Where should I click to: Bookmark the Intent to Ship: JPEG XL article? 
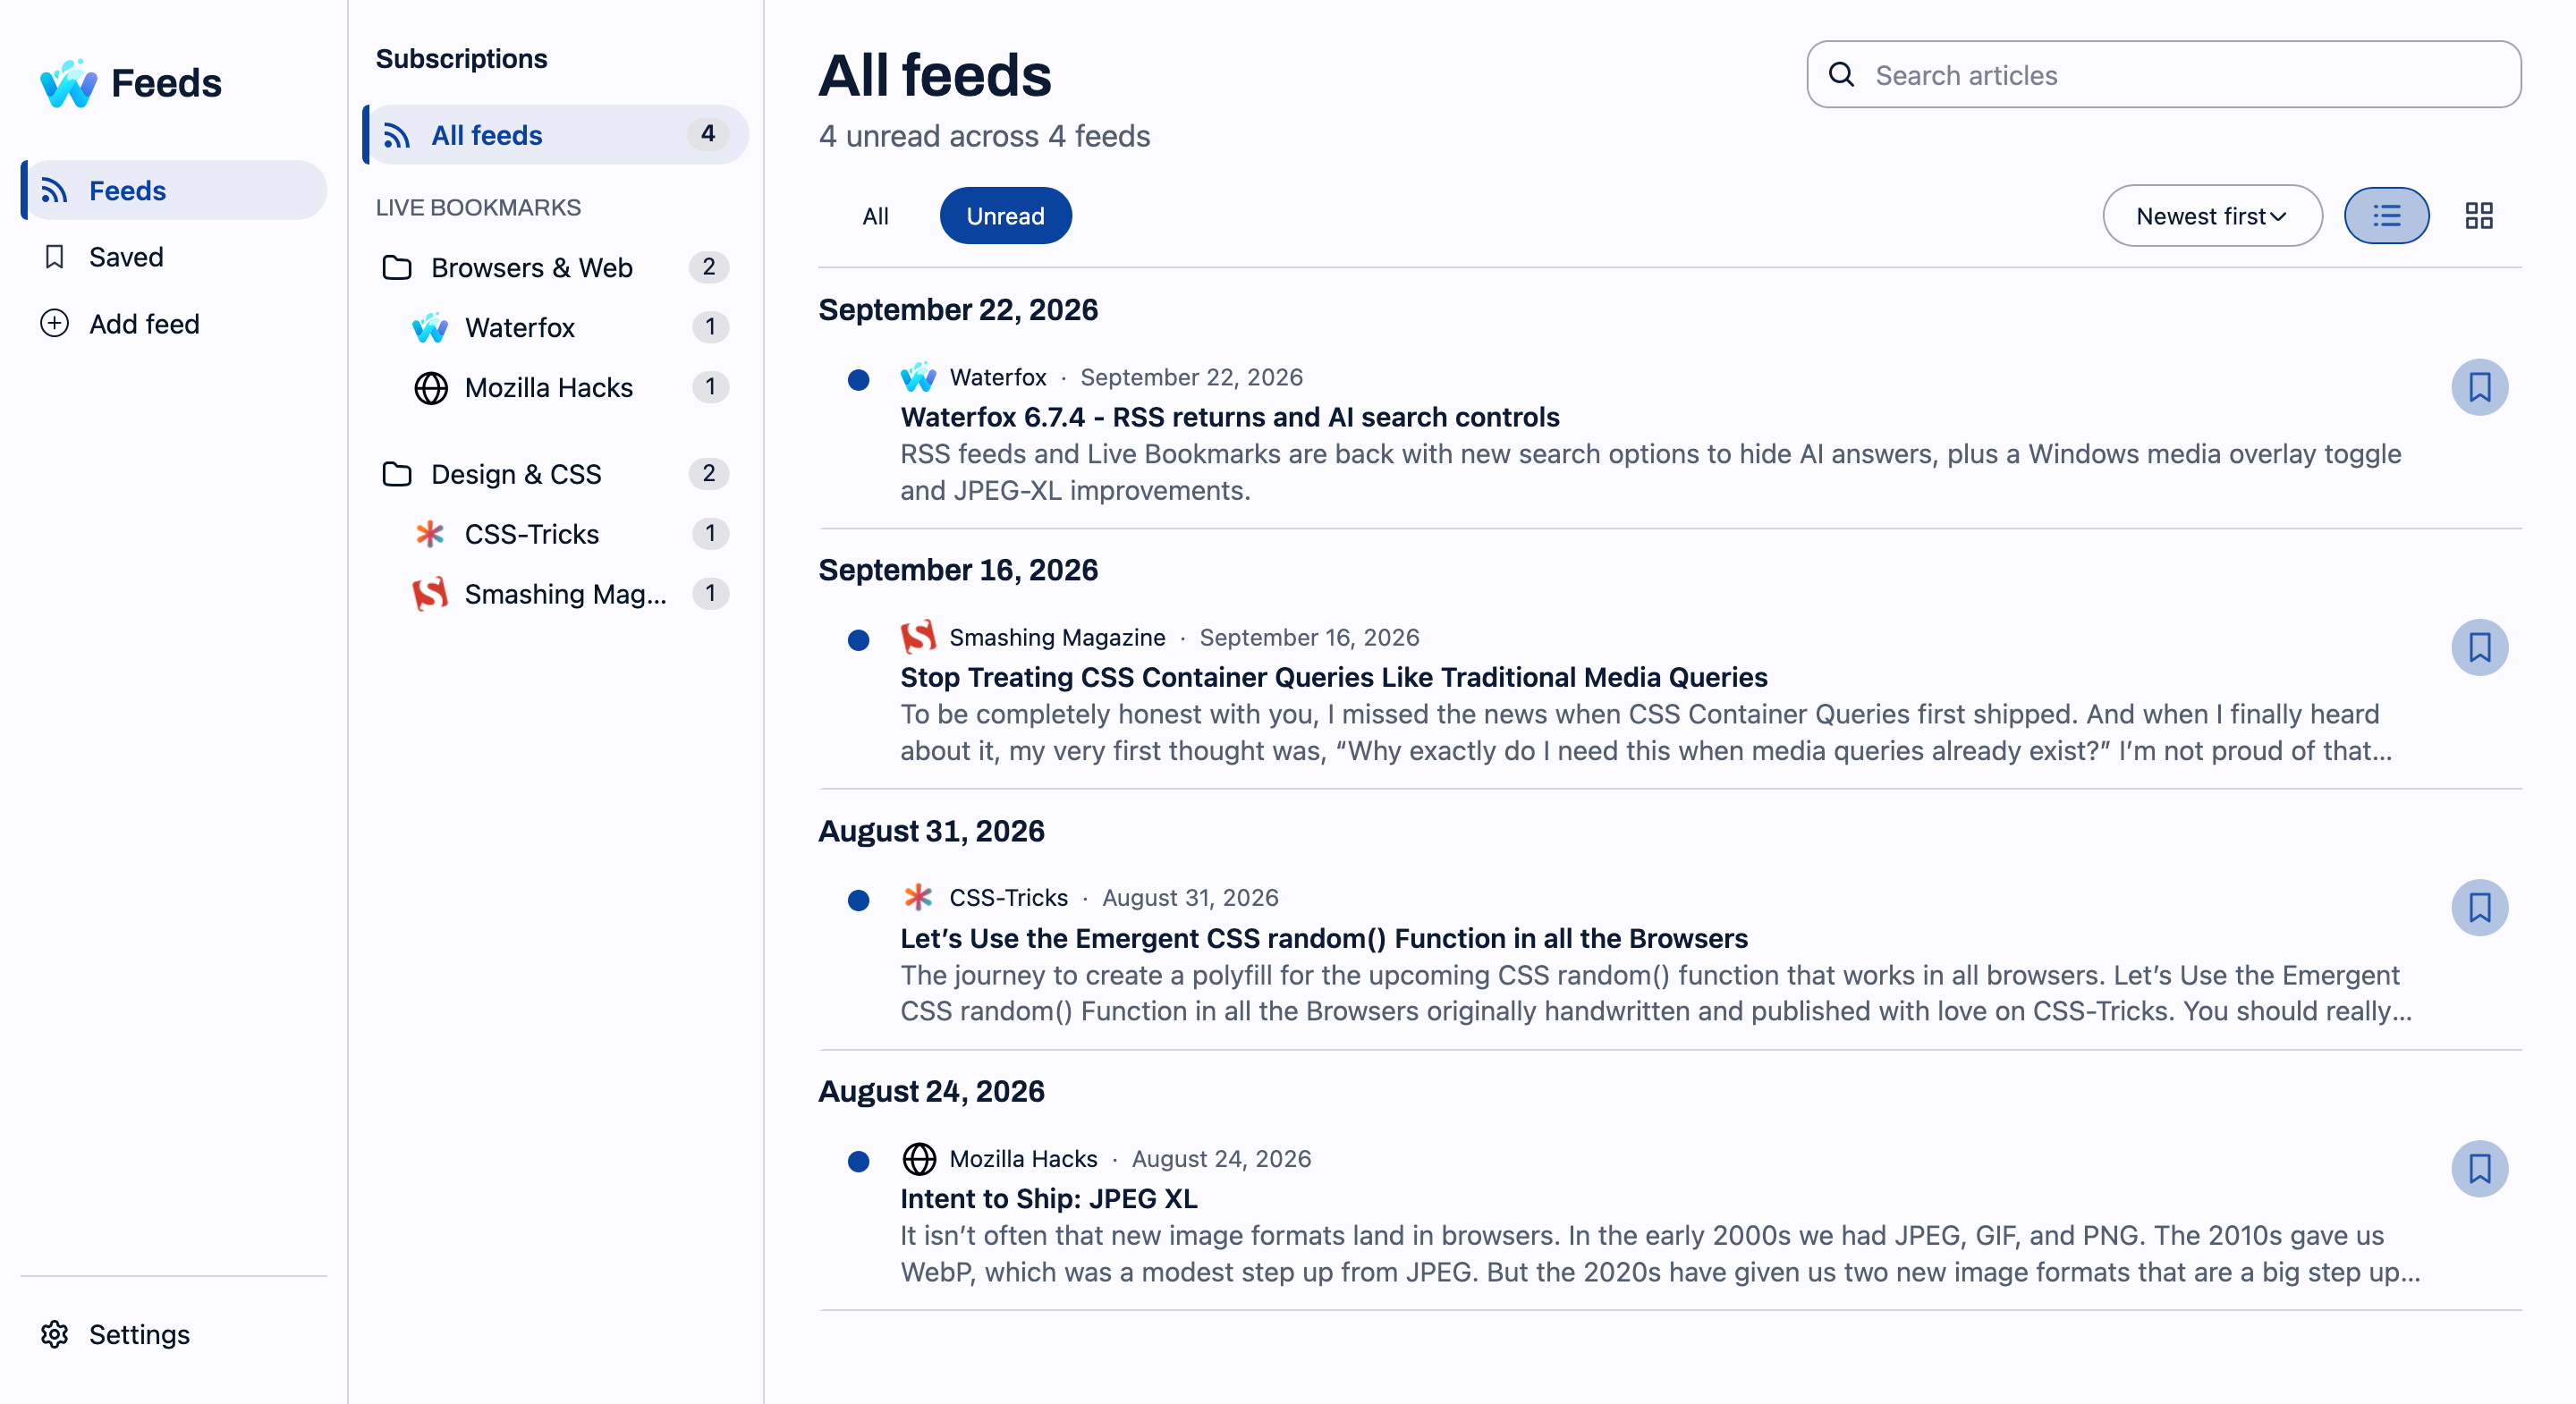coord(2480,1169)
